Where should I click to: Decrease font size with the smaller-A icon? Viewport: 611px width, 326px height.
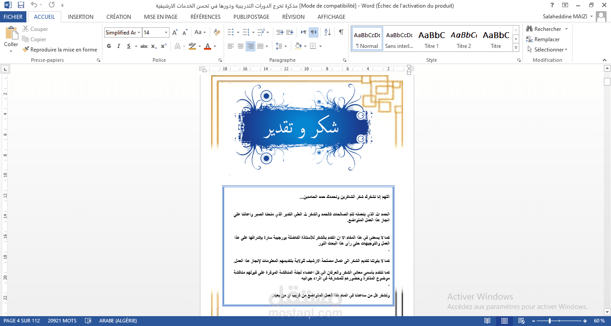185,33
